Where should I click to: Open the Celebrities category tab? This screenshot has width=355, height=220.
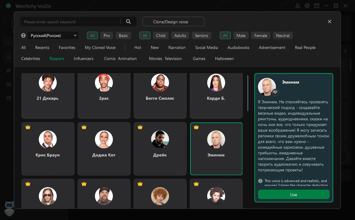click(x=30, y=59)
